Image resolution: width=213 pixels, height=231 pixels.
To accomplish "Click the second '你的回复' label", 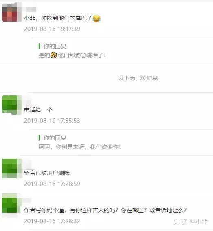I will (x=55, y=138).
